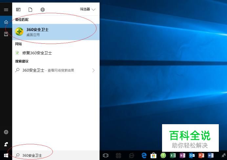Viewport: 227px width, 160px height.
Task: Expand the web suggestion chevron arrow
Action: (93, 70)
